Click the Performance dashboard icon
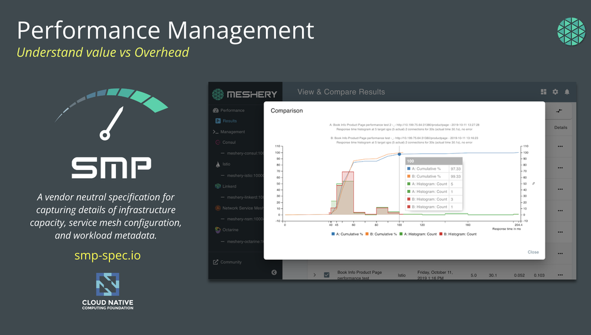The width and height of the screenshot is (591, 335). pyautogui.click(x=216, y=110)
